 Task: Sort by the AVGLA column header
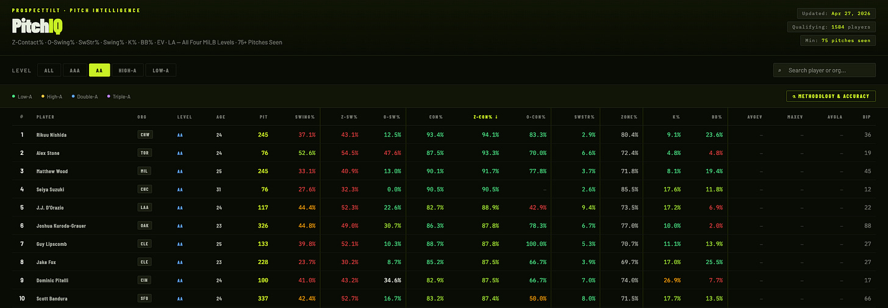[x=834, y=116]
